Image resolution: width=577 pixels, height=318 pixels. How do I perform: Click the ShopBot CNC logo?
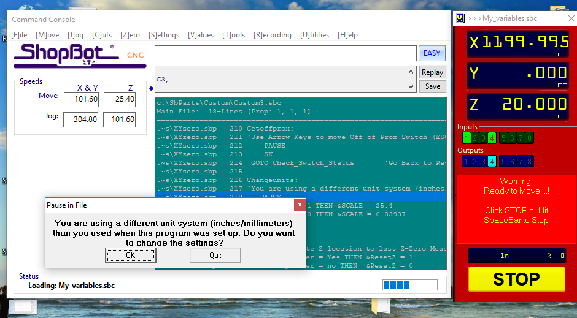pyautogui.click(x=80, y=55)
